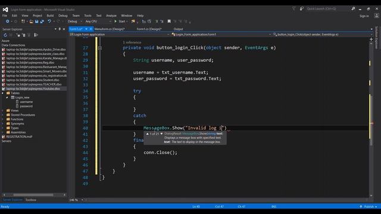Viewport: 381px width, 214px height.
Task: Click the Connect to Database icon
Action: [18, 35]
